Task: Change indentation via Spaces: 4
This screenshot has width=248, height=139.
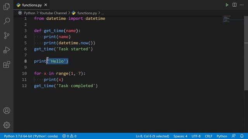Action: [180, 136]
